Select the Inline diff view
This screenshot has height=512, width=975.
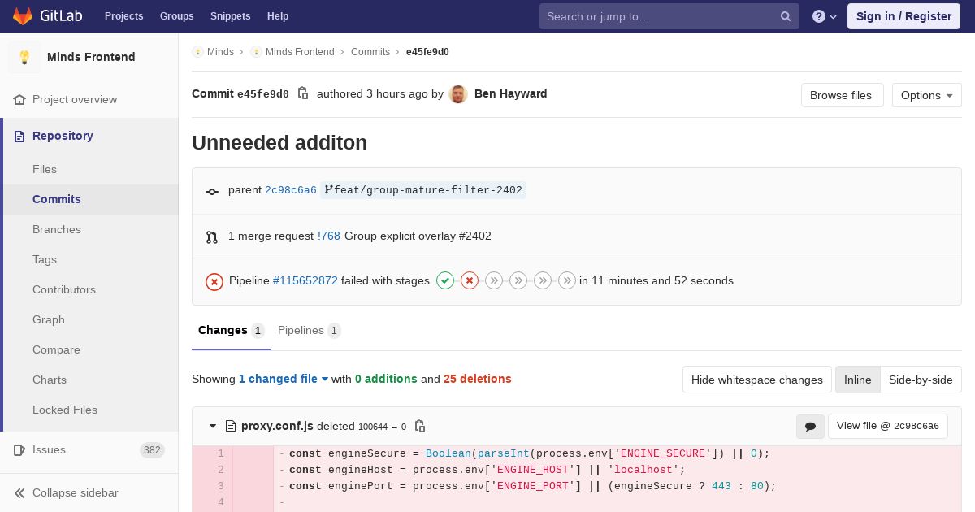point(858,380)
